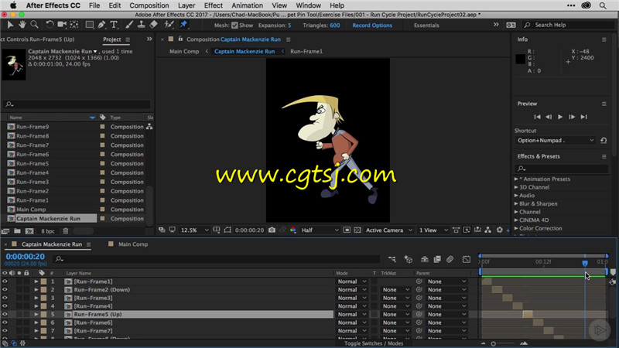Select the Selection arrow tool
This screenshot has width=619, height=348.
[10, 25]
